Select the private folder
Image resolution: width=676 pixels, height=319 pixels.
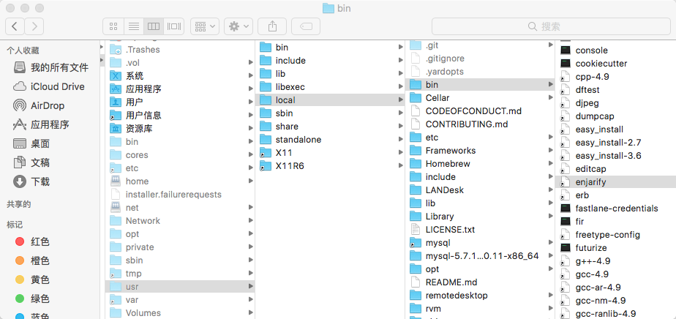(180, 247)
